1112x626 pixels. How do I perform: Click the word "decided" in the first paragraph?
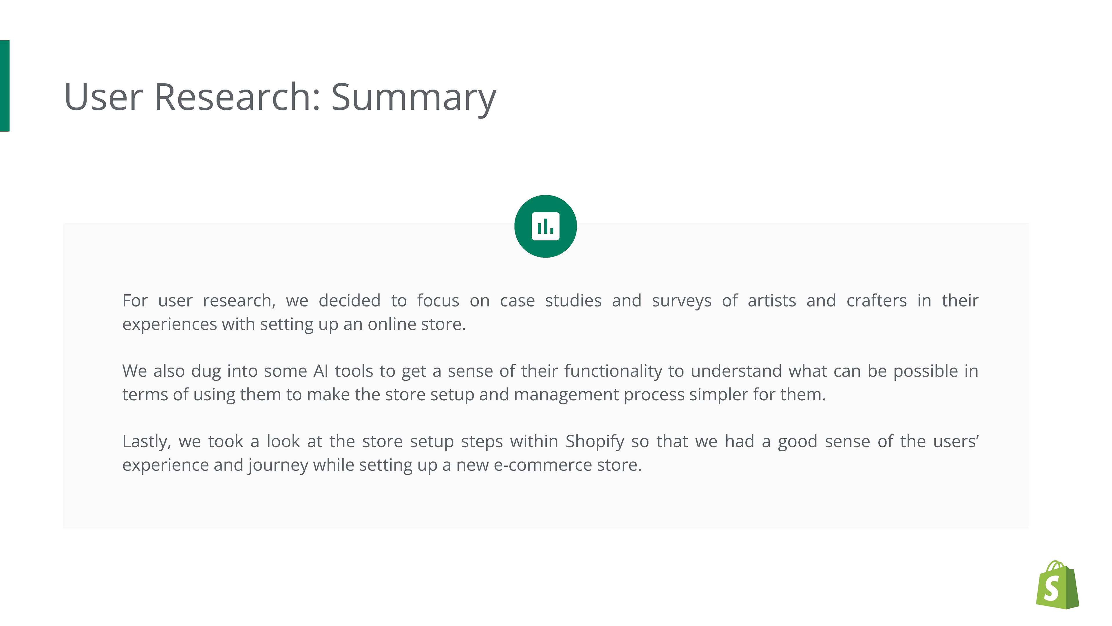point(349,300)
